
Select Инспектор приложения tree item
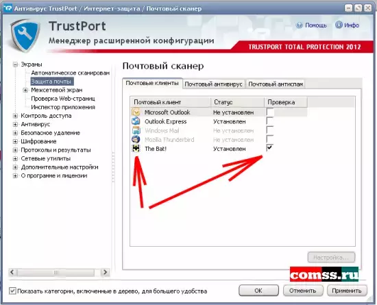(x=63, y=107)
